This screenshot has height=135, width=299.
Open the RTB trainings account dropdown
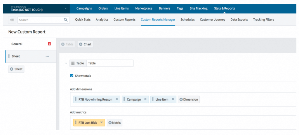pyautogui.click(x=66, y=8)
